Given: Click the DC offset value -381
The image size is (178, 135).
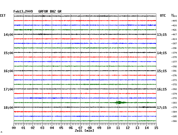Looking at the screenshot, I should coord(174,71).
